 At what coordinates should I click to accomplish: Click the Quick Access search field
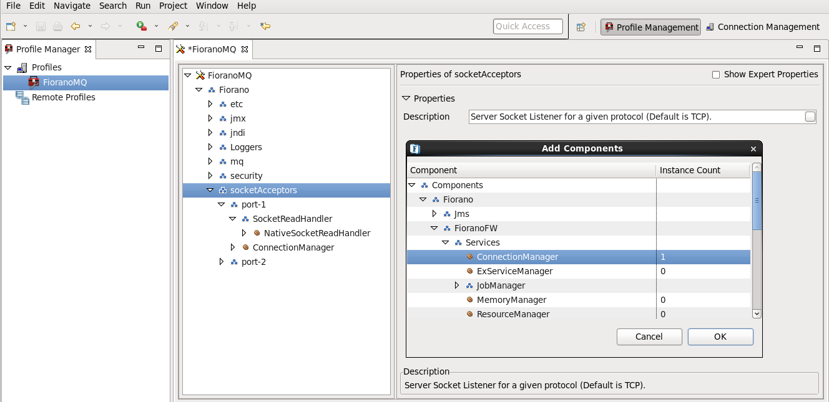(x=528, y=26)
